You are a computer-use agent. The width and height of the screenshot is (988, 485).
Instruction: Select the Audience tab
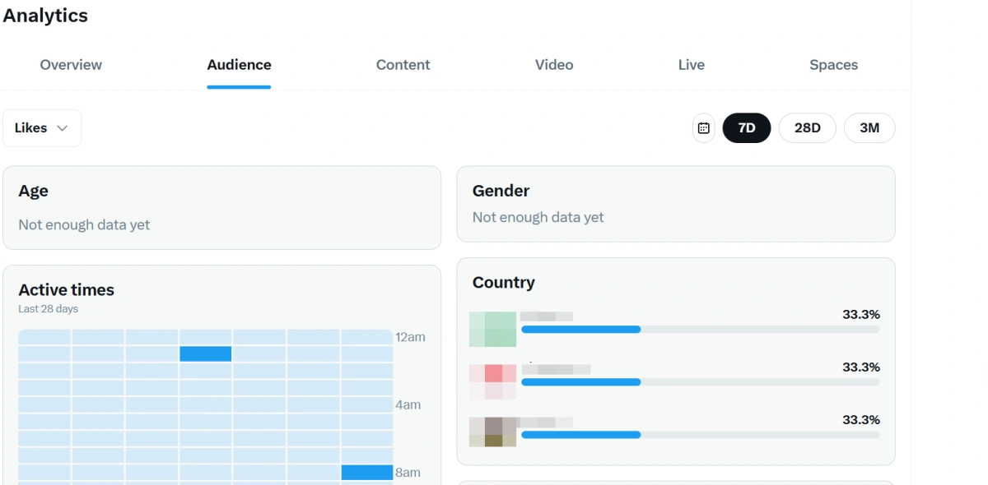point(239,65)
